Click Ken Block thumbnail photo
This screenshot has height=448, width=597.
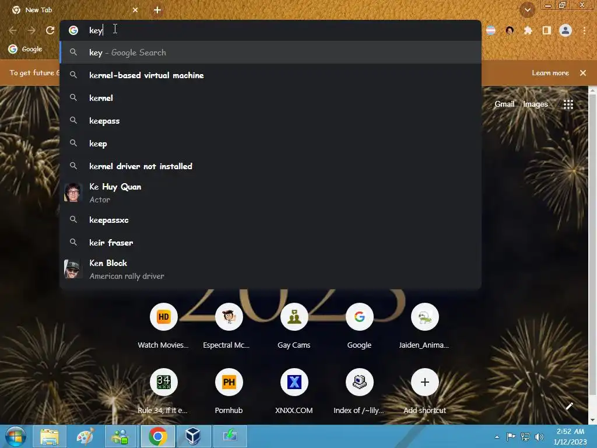[73, 269]
